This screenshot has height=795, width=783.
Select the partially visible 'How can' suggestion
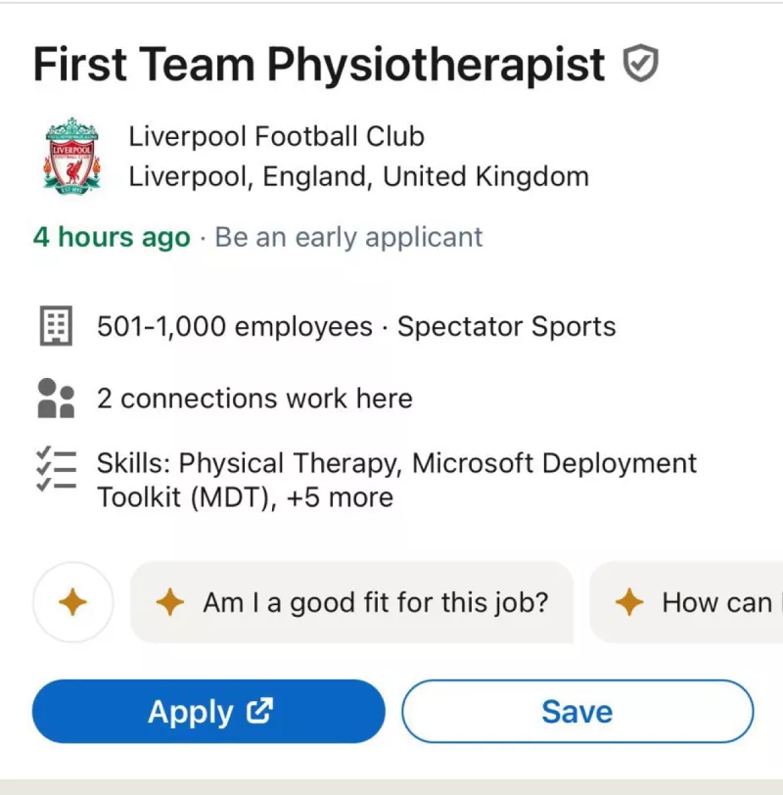click(x=717, y=603)
